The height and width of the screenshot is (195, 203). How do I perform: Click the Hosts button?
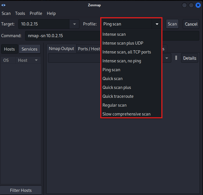[x=9, y=49]
